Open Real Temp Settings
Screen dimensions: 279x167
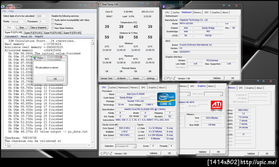click(x=151, y=78)
